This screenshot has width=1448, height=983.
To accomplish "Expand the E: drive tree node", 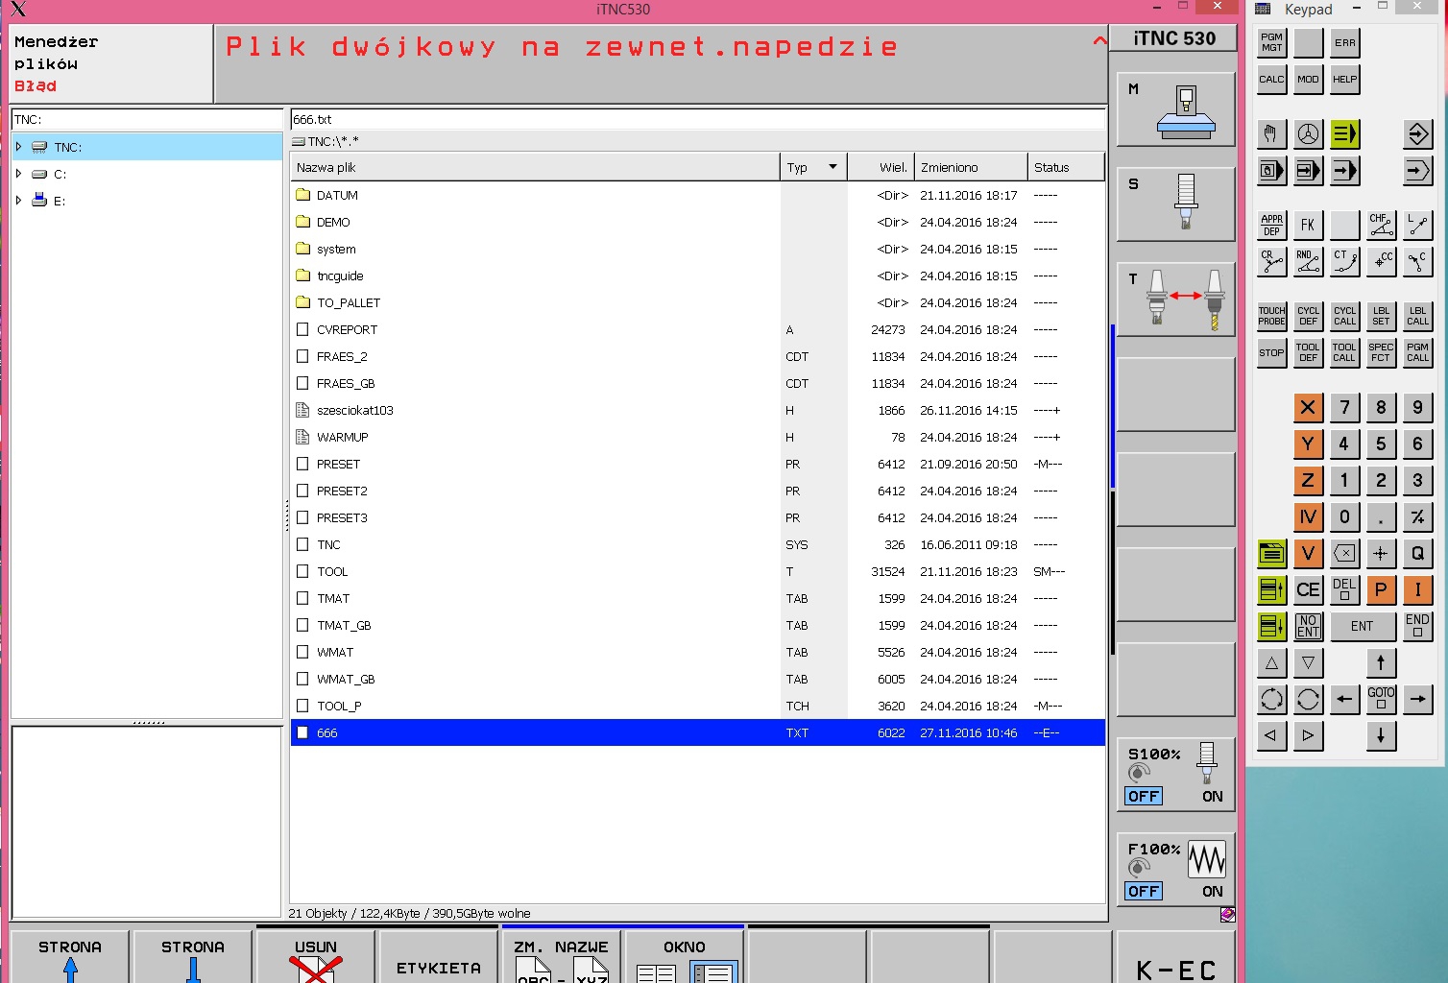I will (x=18, y=201).
